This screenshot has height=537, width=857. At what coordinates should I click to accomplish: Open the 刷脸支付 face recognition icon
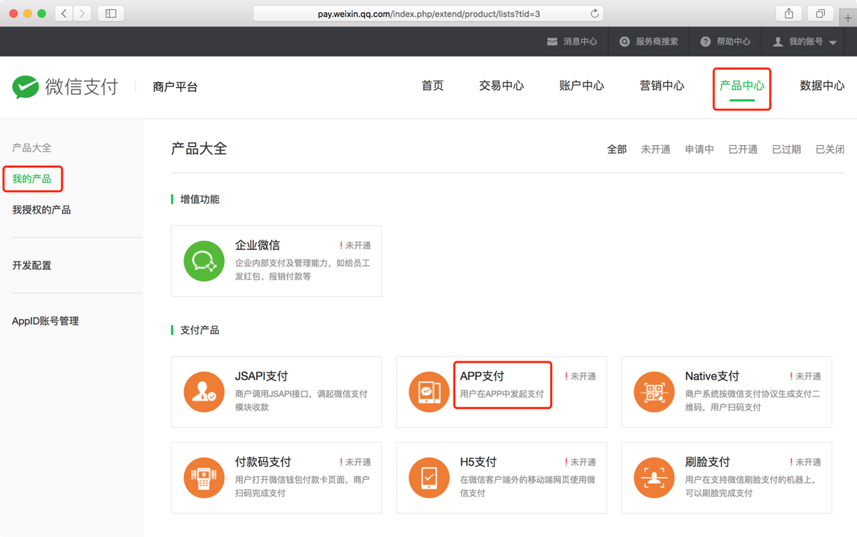pos(653,477)
